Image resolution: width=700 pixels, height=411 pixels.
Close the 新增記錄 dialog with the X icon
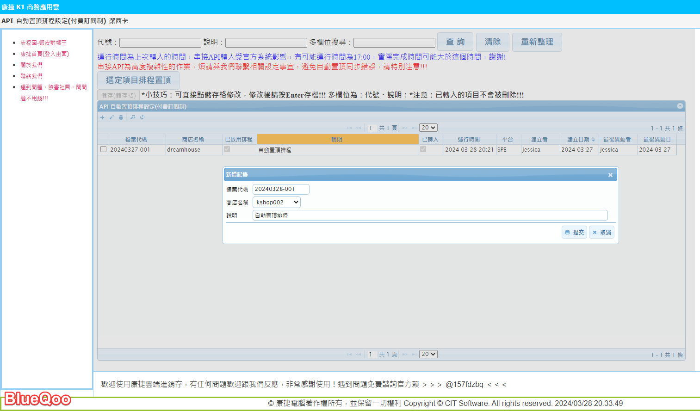point(610,175)
